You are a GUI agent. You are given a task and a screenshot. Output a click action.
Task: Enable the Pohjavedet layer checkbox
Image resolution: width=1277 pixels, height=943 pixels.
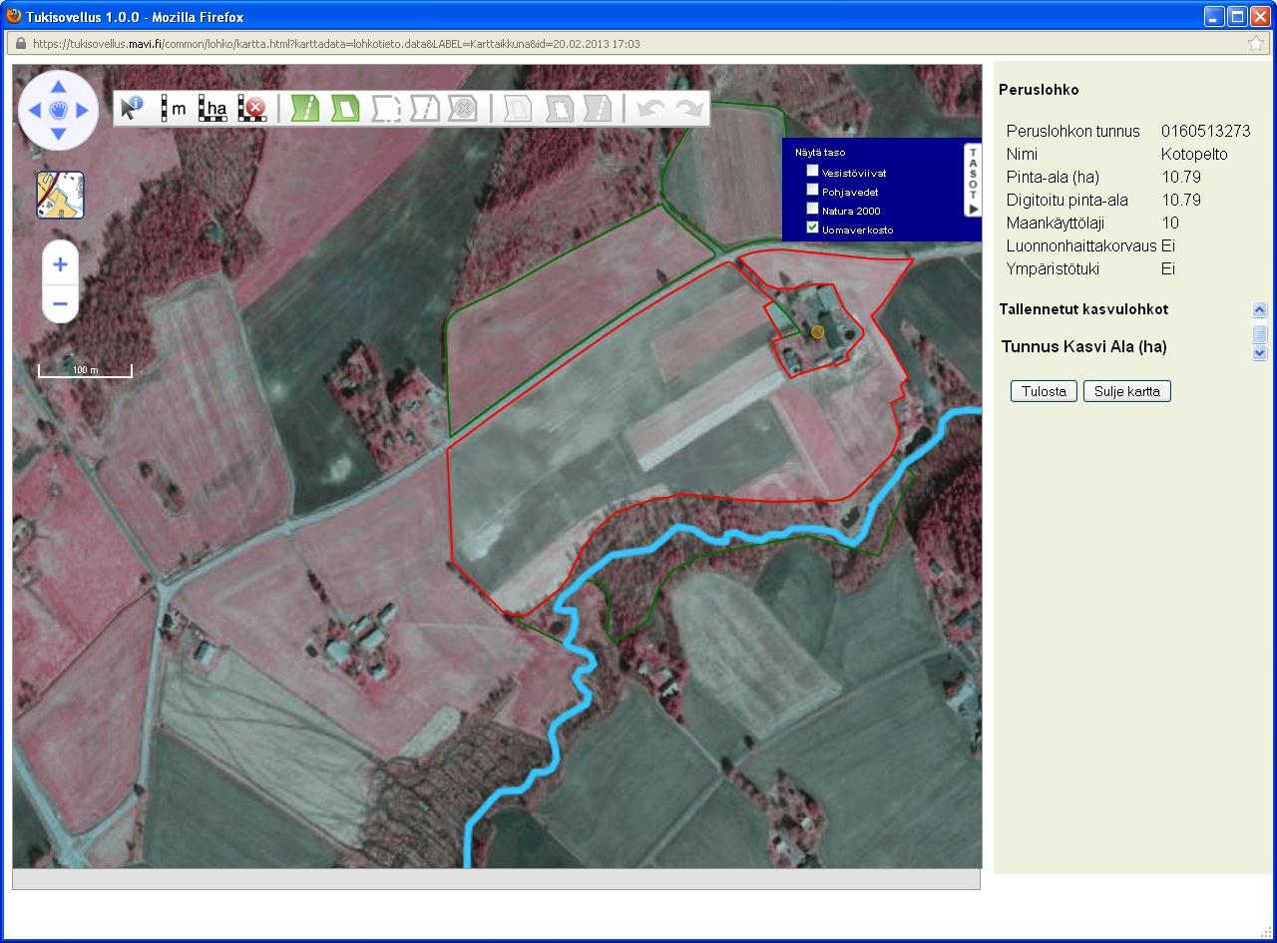click(x=813, y=190)
